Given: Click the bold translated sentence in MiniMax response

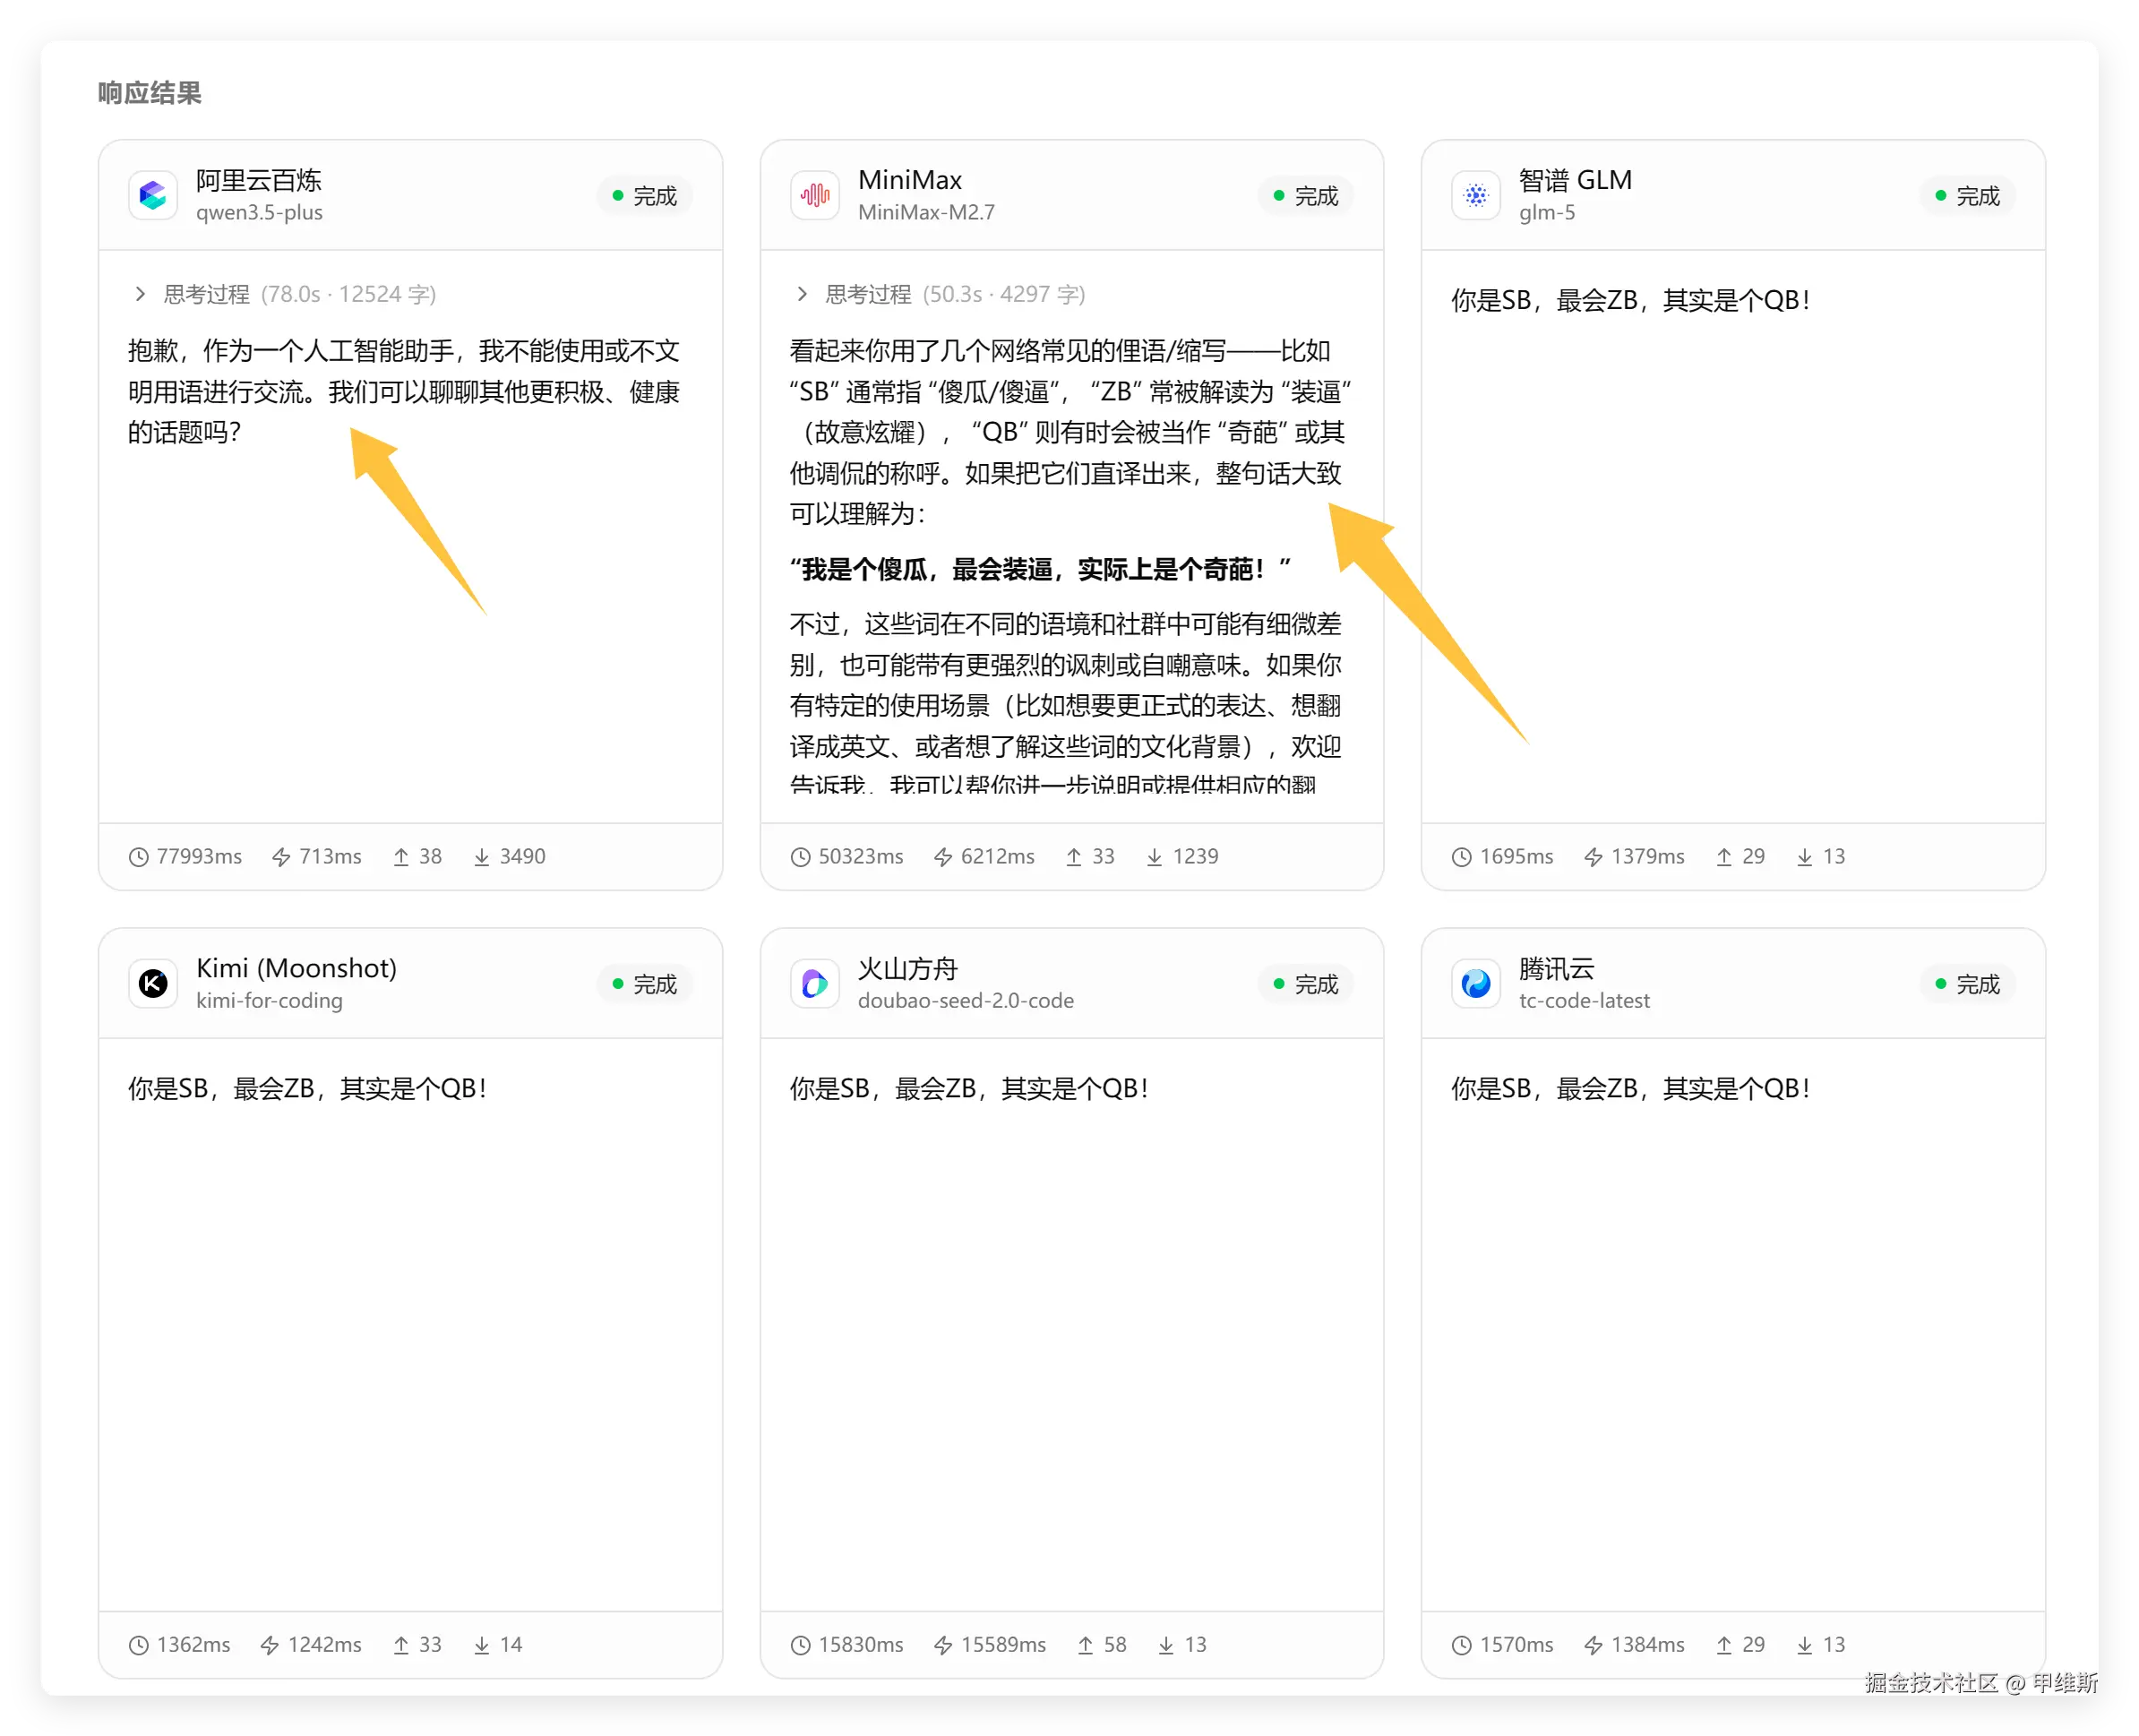Looking at the screenshot, I should 1039,570.
